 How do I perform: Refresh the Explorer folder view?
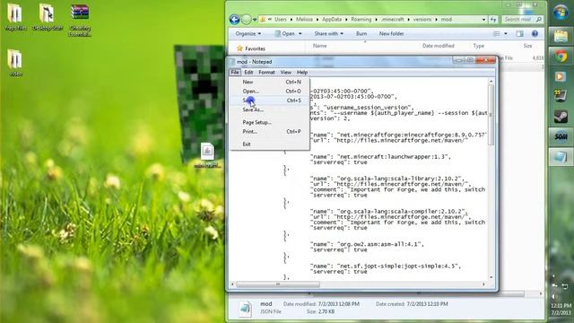click(493, 20)
